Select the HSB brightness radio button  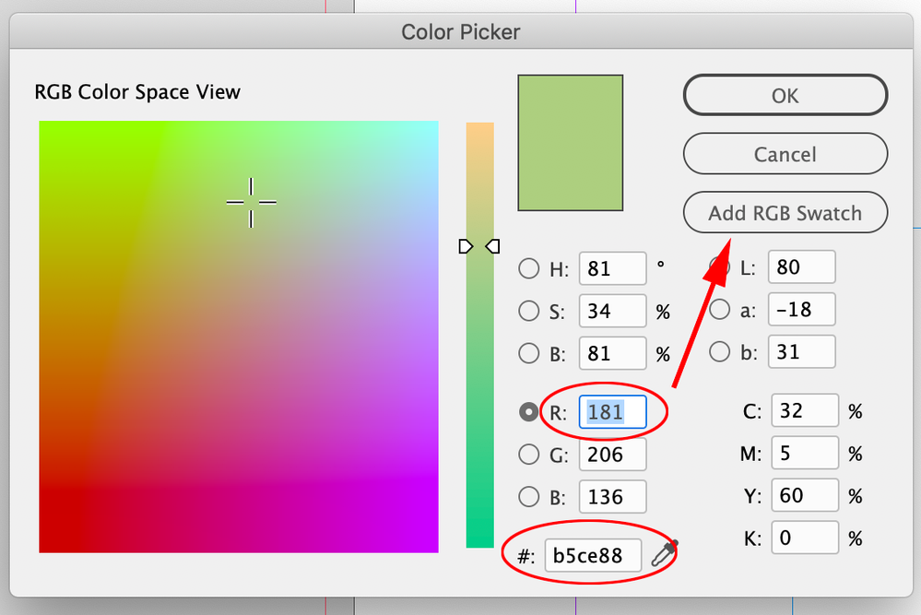(529, 352)
